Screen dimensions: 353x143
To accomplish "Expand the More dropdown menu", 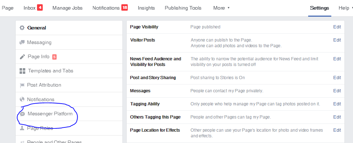I will [221, 8].
